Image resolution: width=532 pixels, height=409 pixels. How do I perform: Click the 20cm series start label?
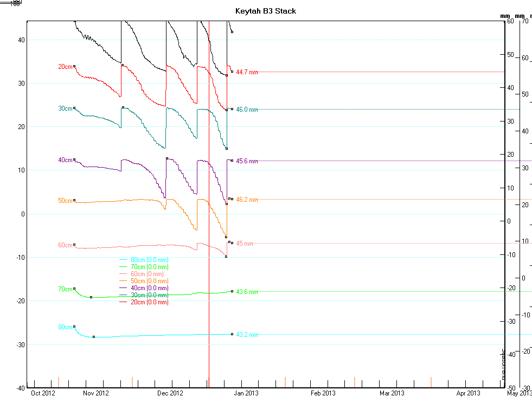[x=65, y=67]
